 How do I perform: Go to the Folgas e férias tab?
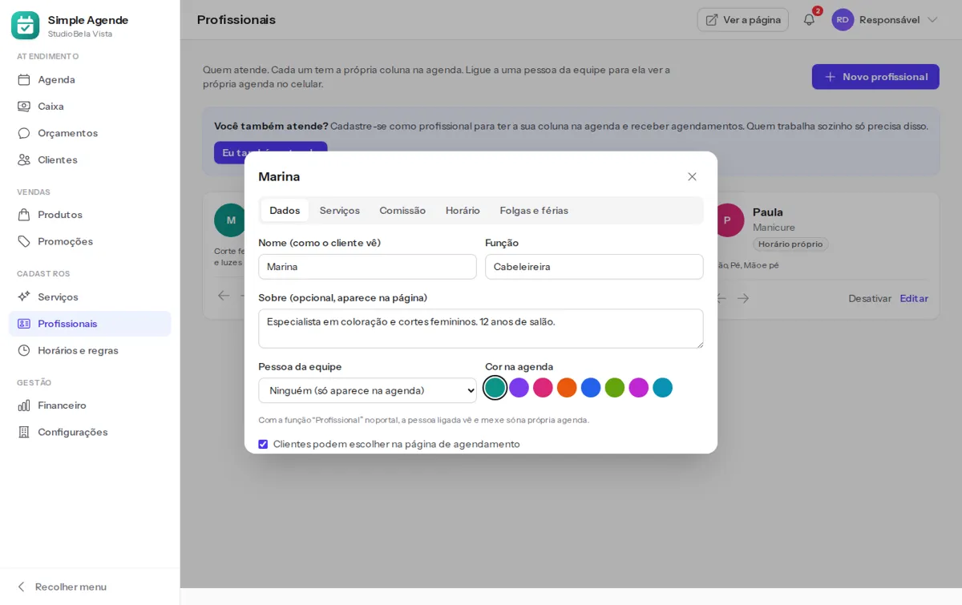pyautogui.click(x=534, y=211)
